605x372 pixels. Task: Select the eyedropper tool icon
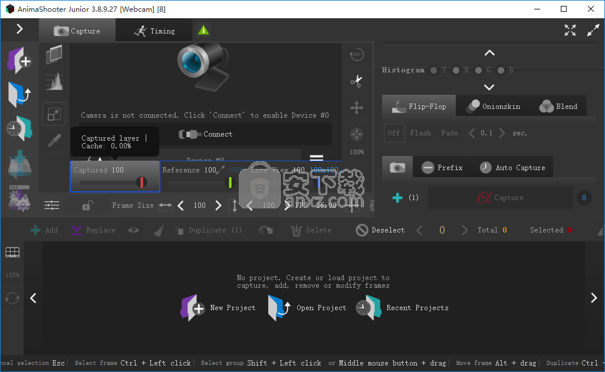(x=54, y=141)
